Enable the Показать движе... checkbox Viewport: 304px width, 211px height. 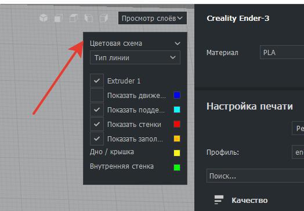click(97, 95)
